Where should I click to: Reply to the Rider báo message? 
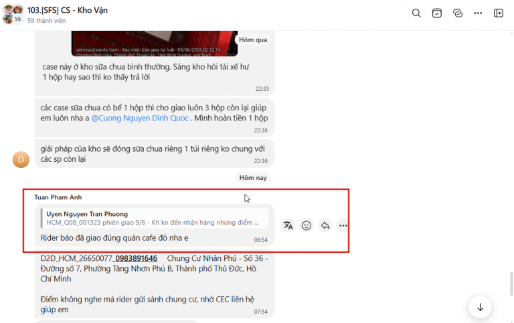pos(325,225)
